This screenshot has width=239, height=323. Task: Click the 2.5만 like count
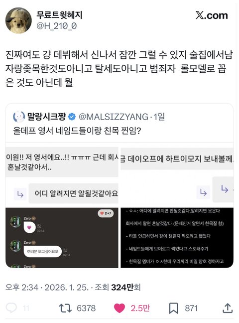point(140,308)
